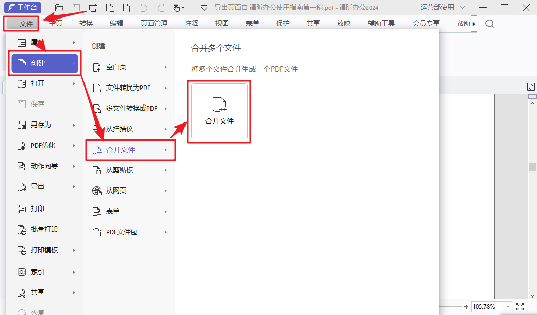Switch to the 表单 ribbon tab
Image resolution: width=537 pixels, height=315 pixels.
click(x=253, y=23)
